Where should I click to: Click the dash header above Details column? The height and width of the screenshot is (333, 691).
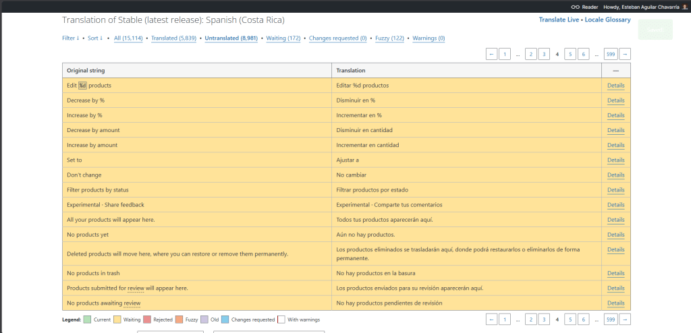click(615, 71)
